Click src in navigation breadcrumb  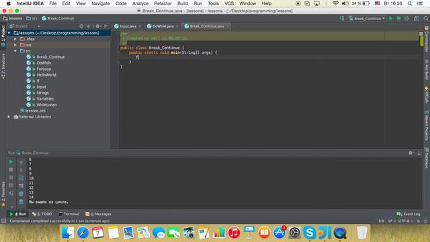pyautogui.click(x=32, y=18)
